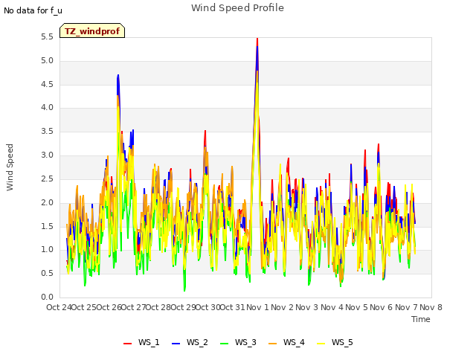
Task: Click the WS_4 orange legend swatch
Action: [273, 343]
